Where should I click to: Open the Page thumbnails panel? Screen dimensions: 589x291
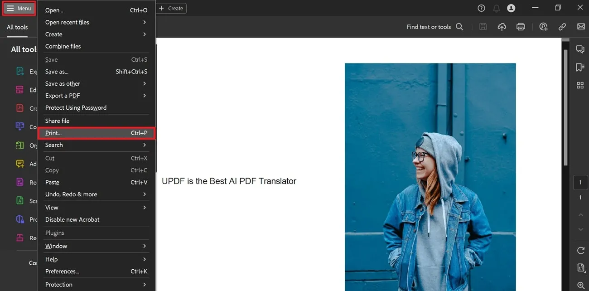tap(580, 85)
